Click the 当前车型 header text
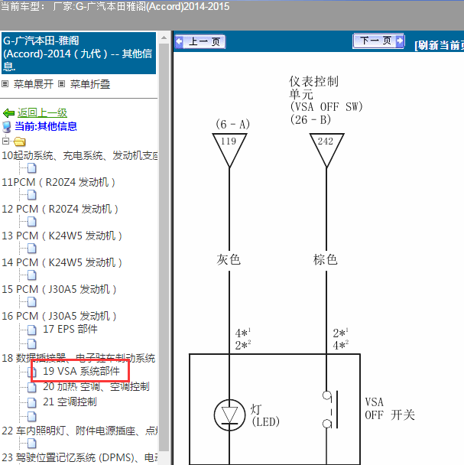Viewport: 464px width, 465px height. coord(115,6)
